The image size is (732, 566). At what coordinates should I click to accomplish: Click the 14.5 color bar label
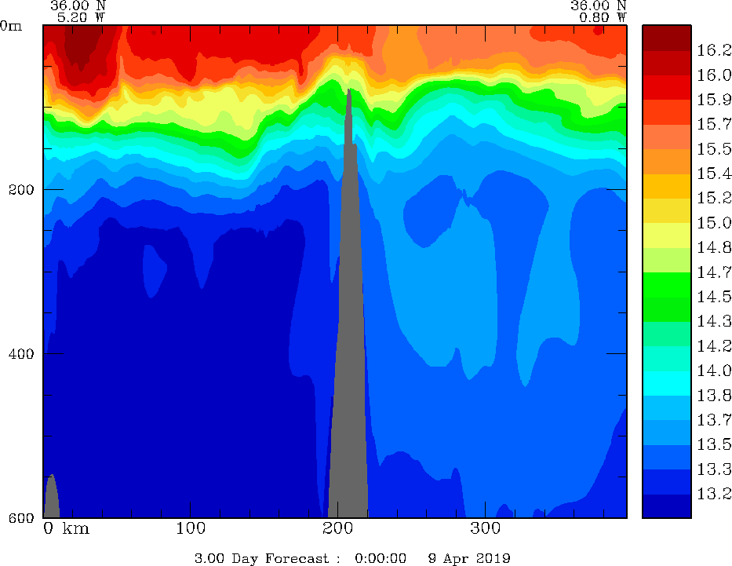[714, 297]
